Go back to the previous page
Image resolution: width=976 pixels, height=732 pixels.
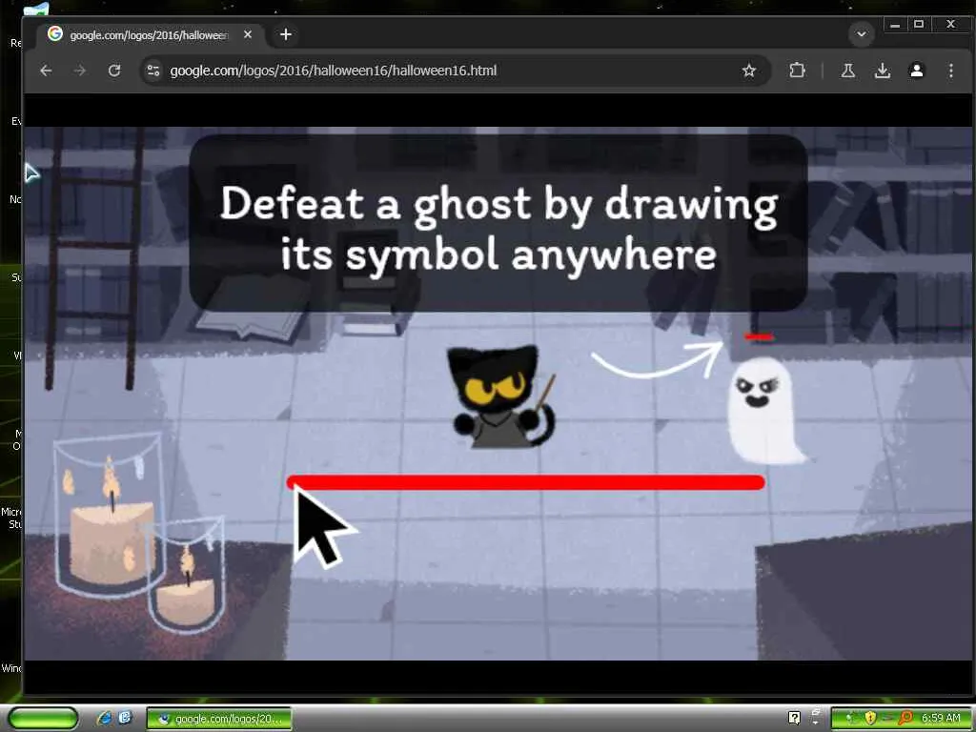(x=46, y=71)
